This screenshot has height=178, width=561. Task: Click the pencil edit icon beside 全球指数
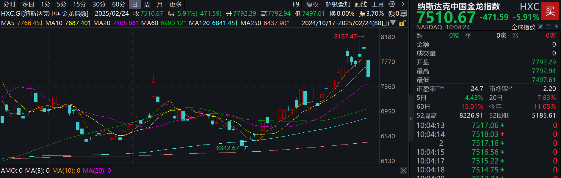click(x=540, y=27)
